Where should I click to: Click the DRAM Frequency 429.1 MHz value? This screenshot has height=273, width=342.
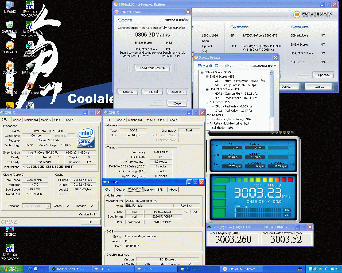[161, 152]
